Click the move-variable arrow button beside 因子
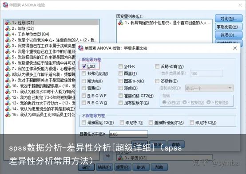Screen dimensions: 246x174 [x=108, y=156]
